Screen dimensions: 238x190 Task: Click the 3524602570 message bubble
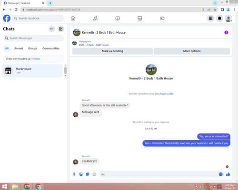click(x=89, y=161)
